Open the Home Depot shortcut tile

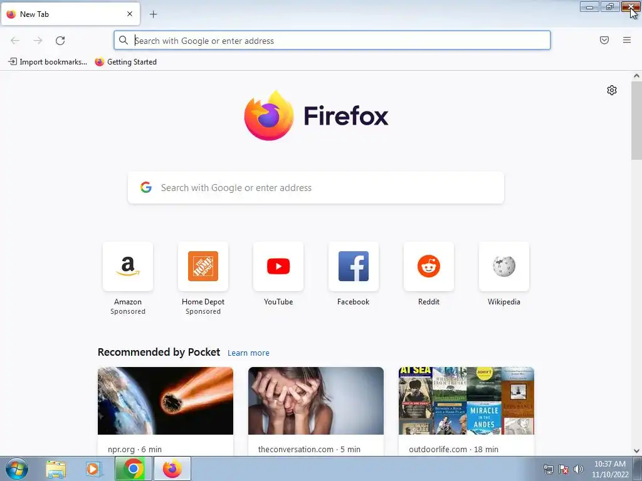[x=203, y=266]
